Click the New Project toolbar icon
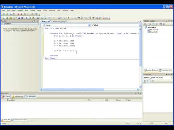This screenshot has width=174, height=130. (x=4, y=18)
